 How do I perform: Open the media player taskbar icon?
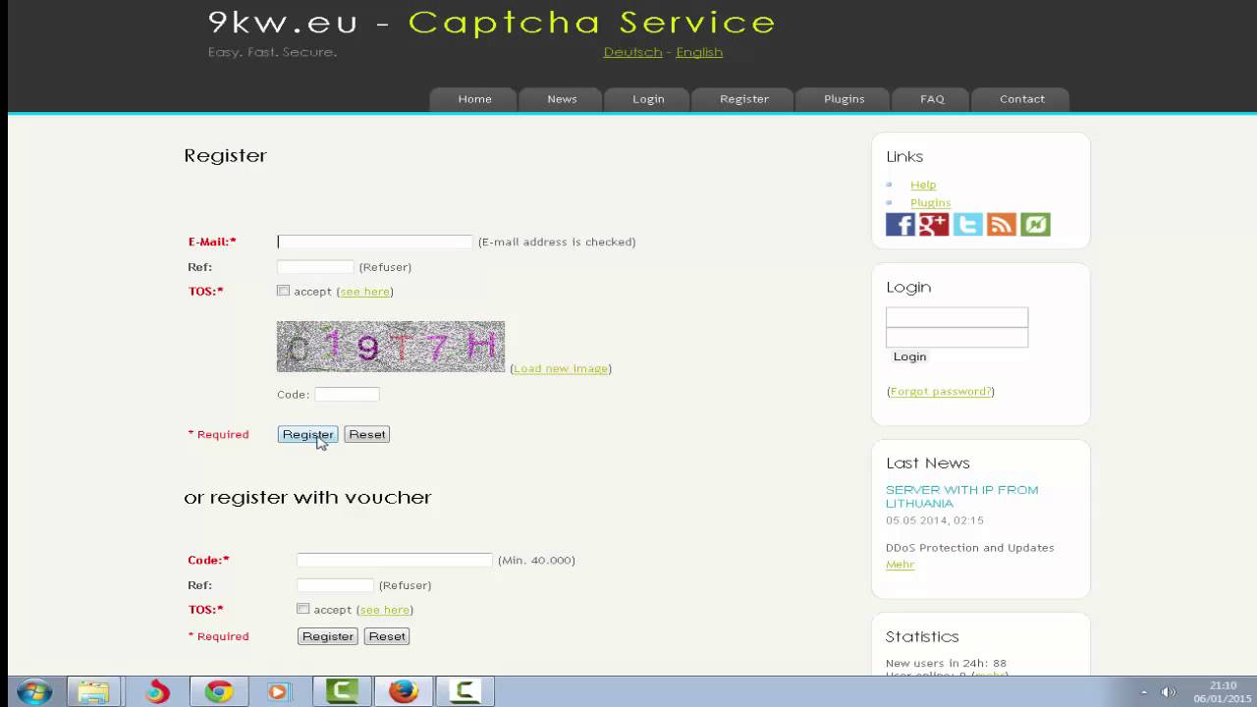point(278,692)
